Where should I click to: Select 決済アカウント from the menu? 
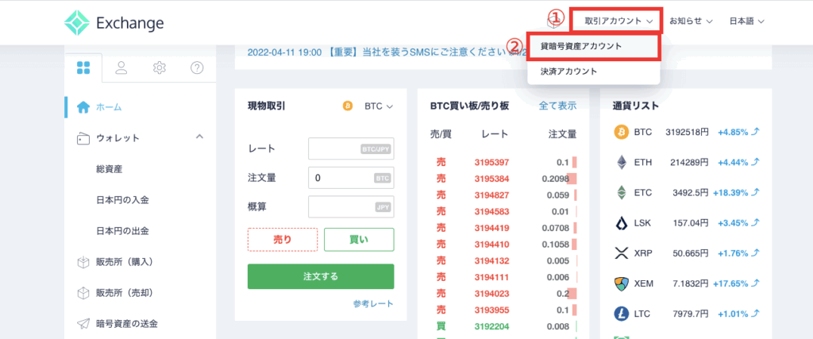(x=568, y=71)
